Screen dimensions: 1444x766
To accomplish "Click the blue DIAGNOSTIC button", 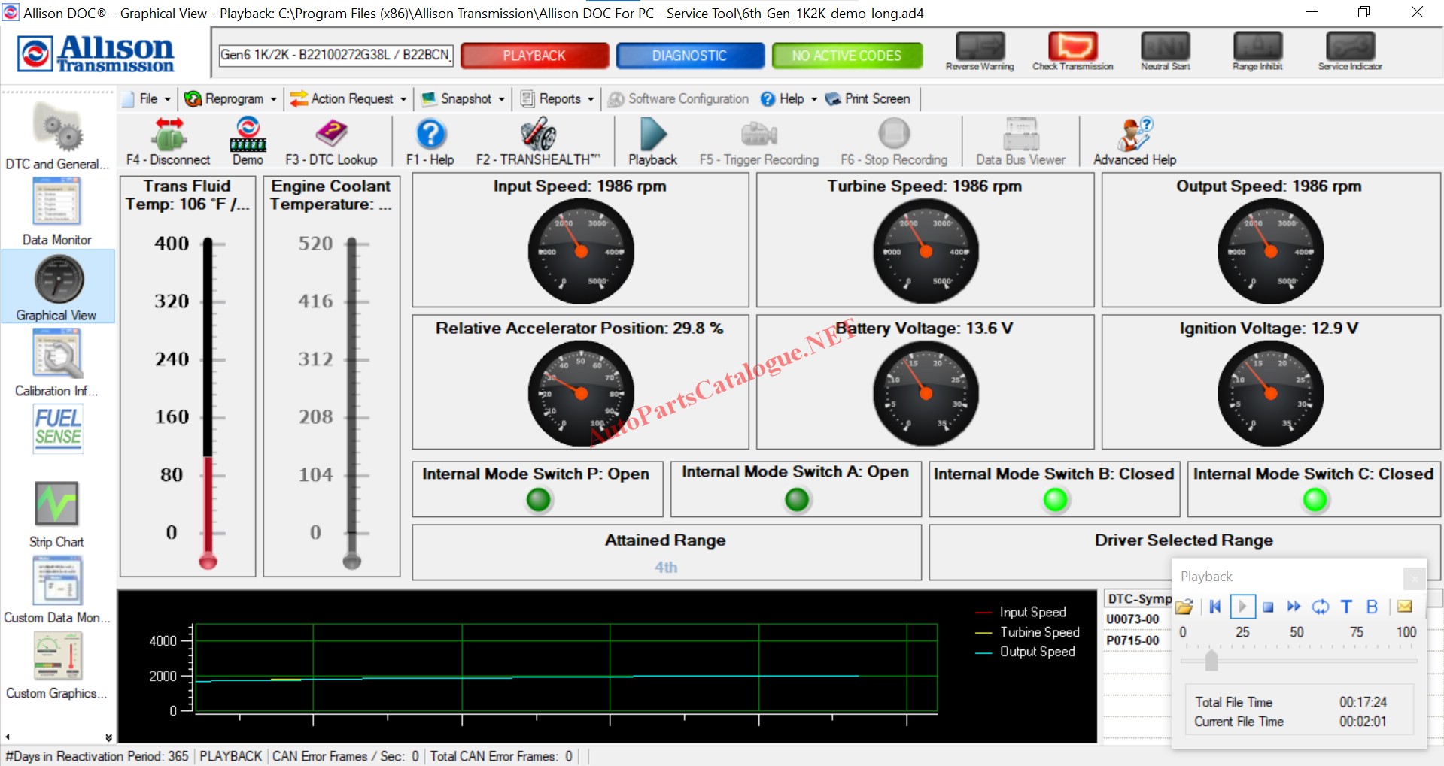I will click(689, 56).
